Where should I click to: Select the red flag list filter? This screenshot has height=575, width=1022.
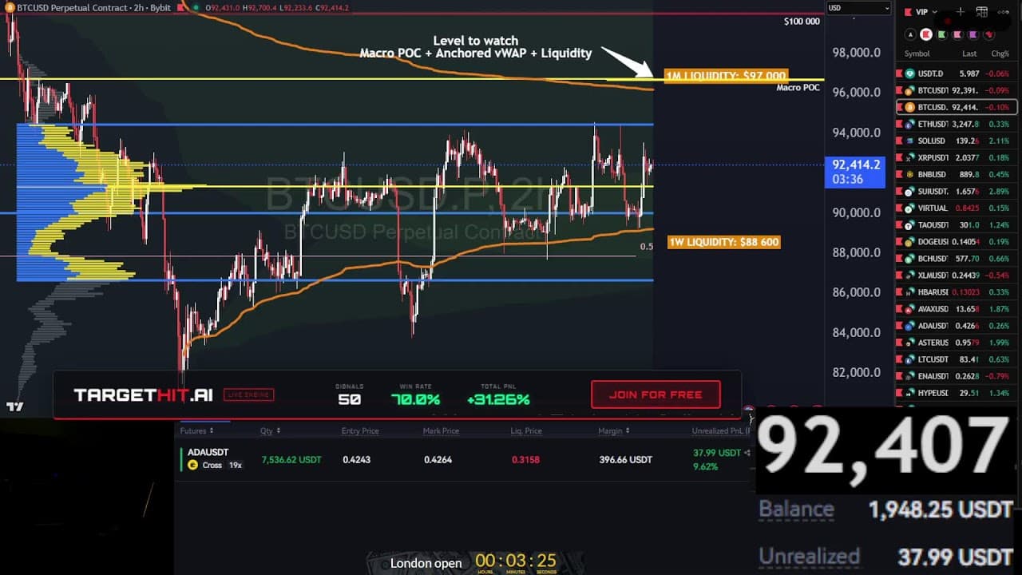926,34
